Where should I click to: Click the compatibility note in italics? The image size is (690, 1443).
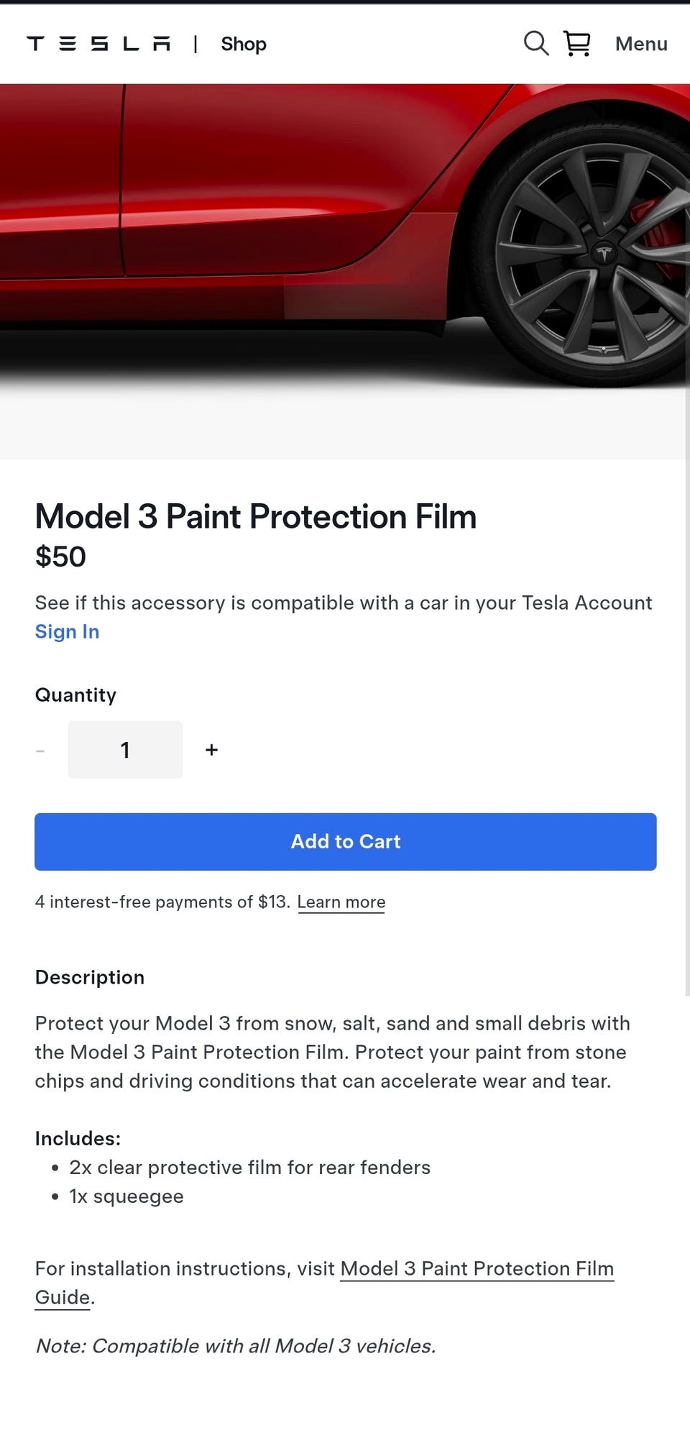(235, 1346)
